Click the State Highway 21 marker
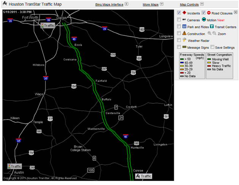 [121, 118]
